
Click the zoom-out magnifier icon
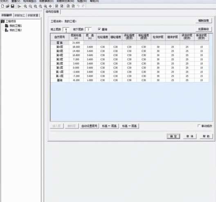click(x=30, y=6)
